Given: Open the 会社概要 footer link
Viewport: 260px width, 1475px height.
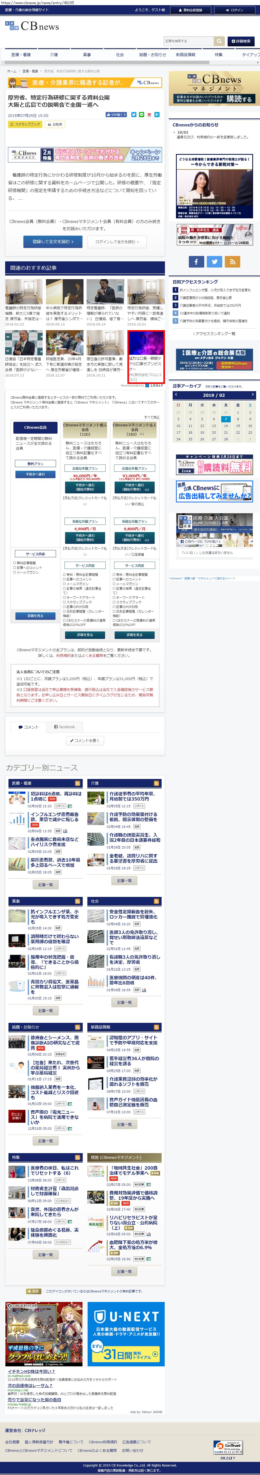Looking at the screenshot, I should point(12,1442).
